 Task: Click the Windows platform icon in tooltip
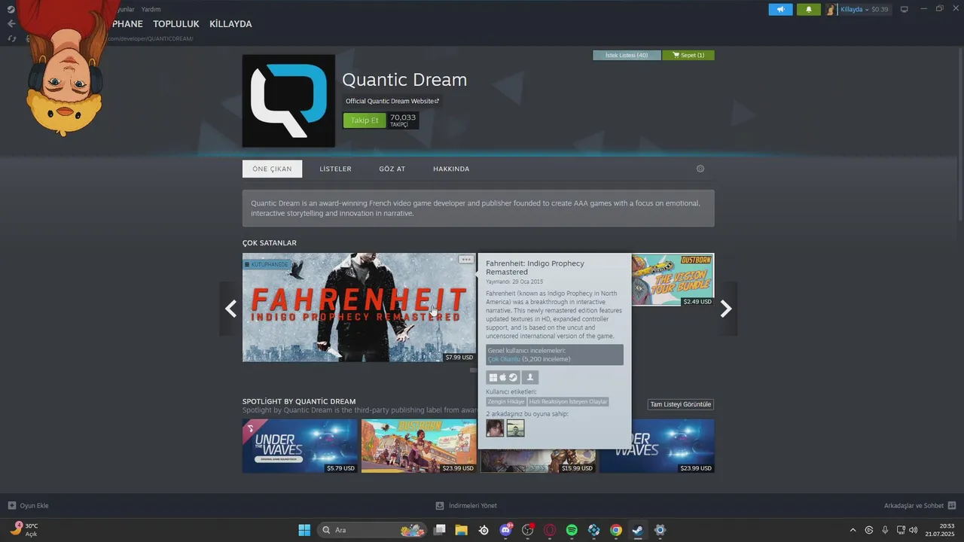coord(493,378)
